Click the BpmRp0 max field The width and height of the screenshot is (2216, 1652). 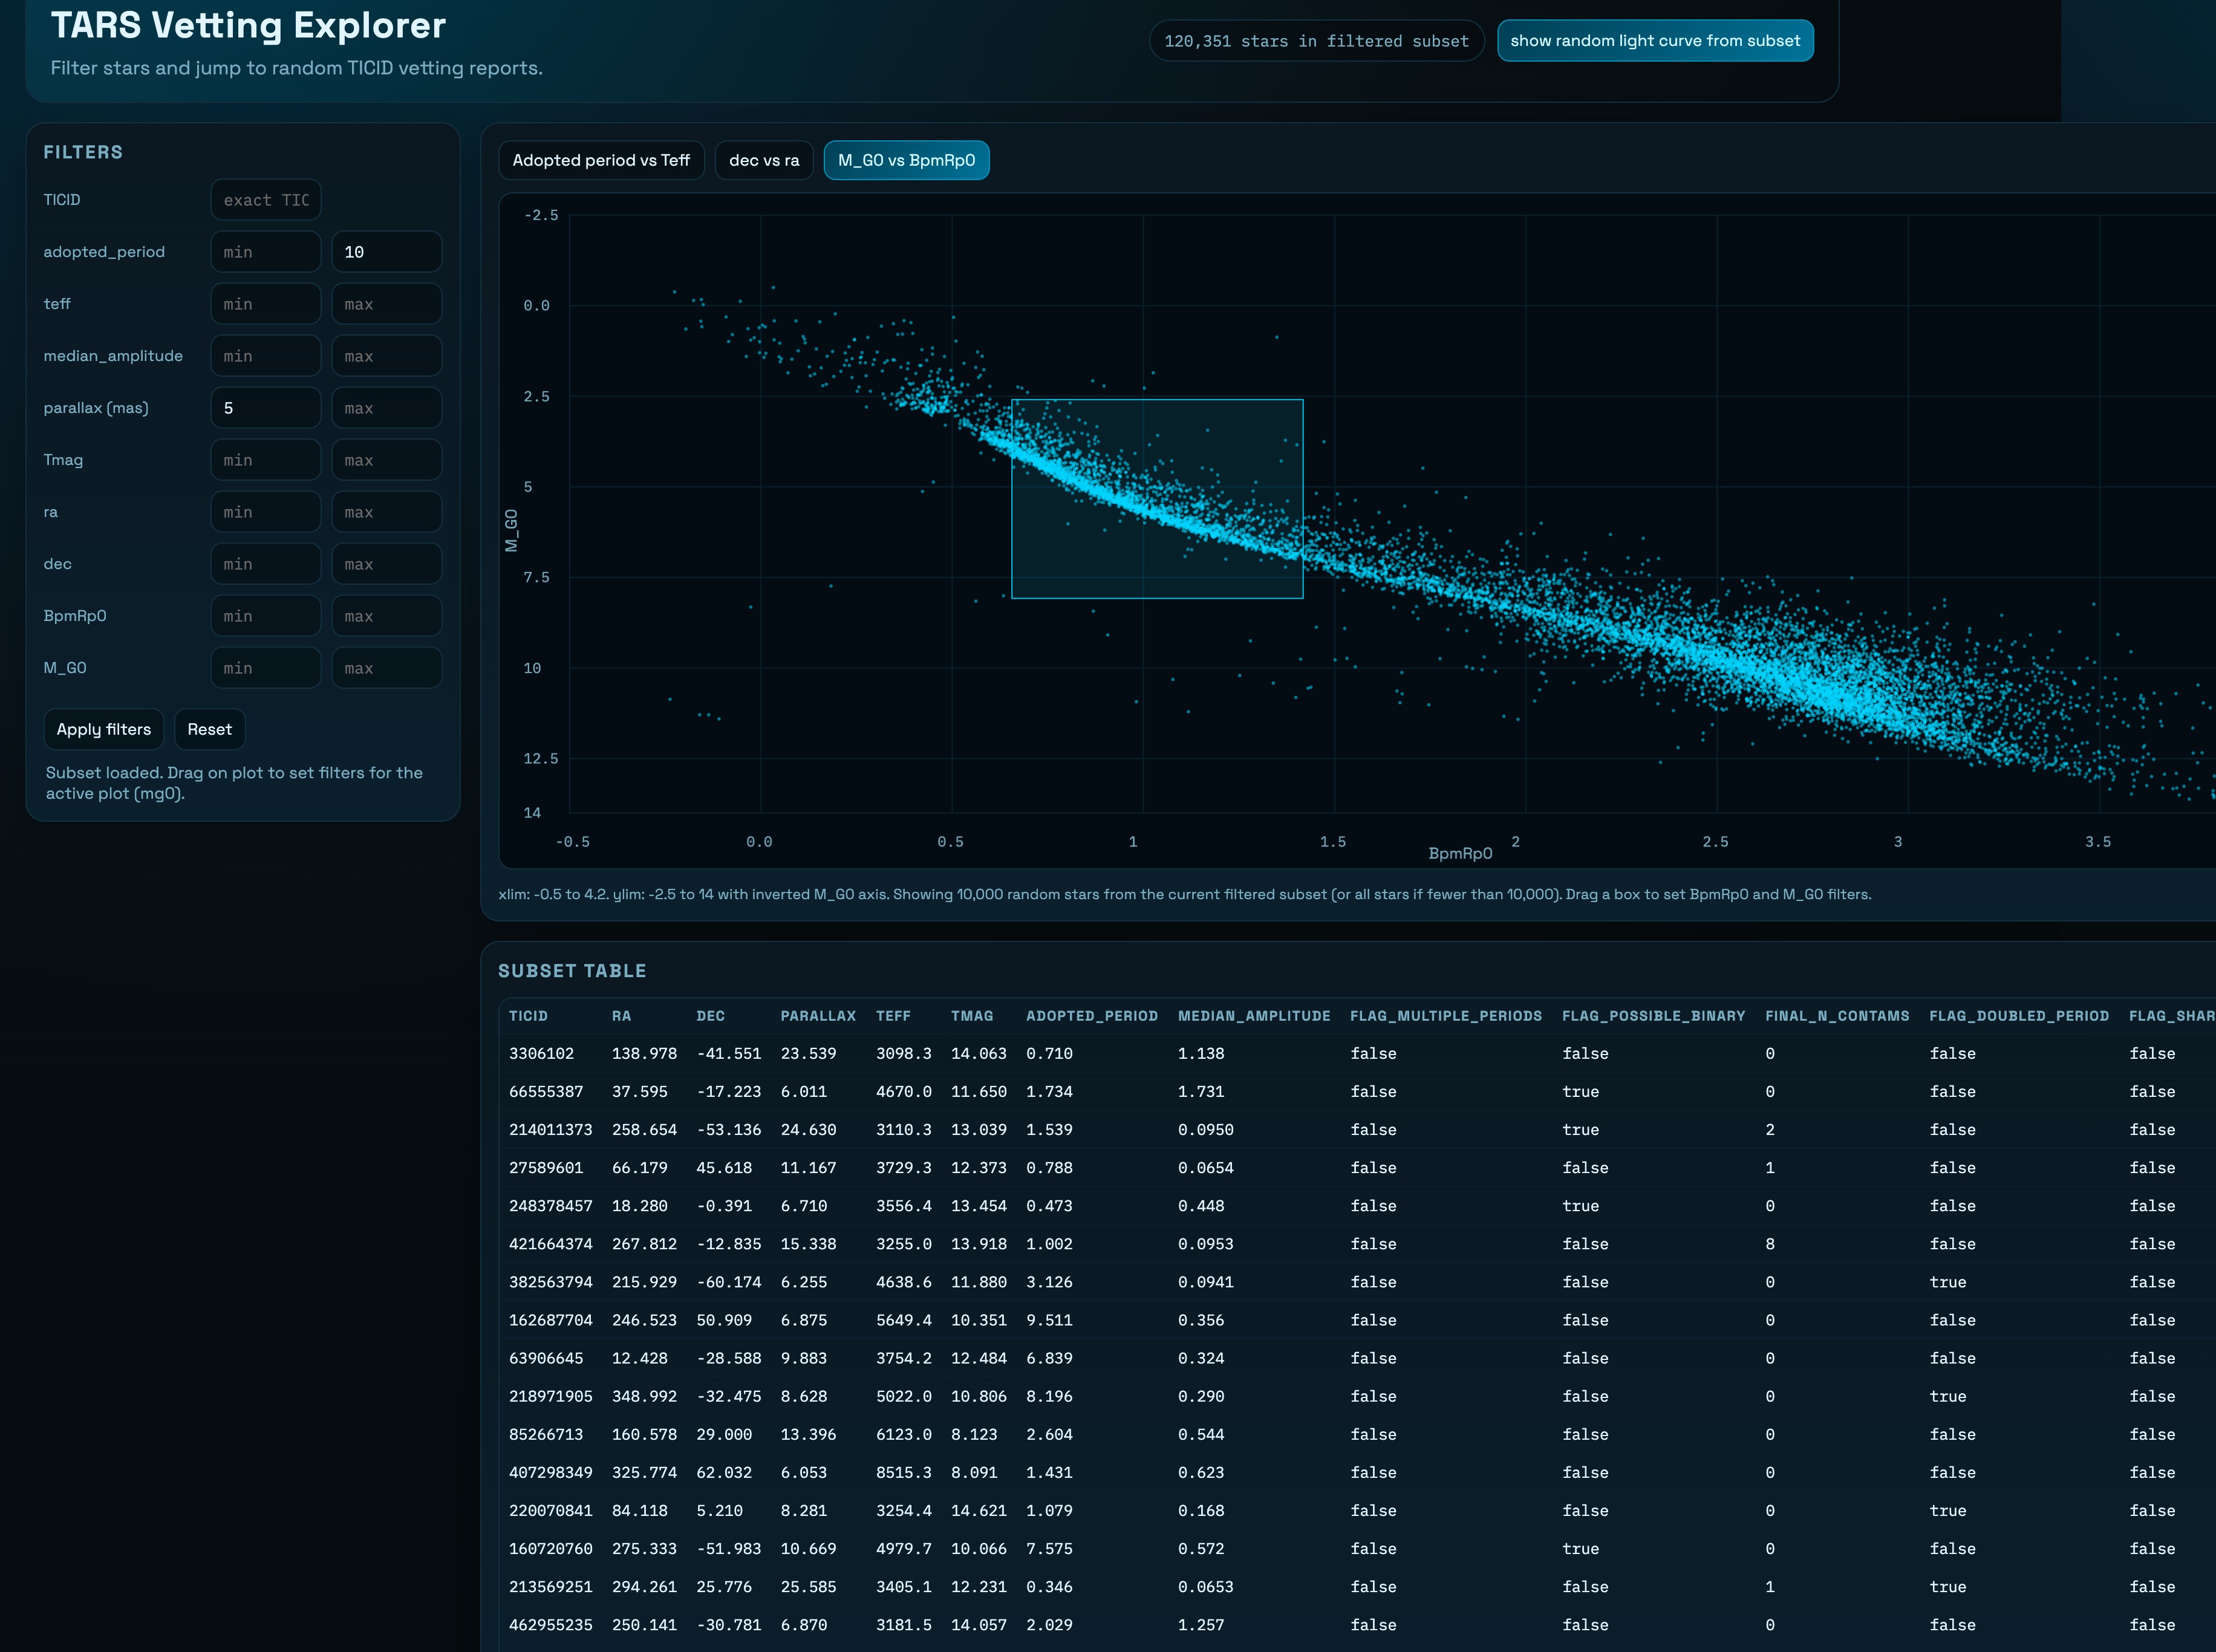386,616
